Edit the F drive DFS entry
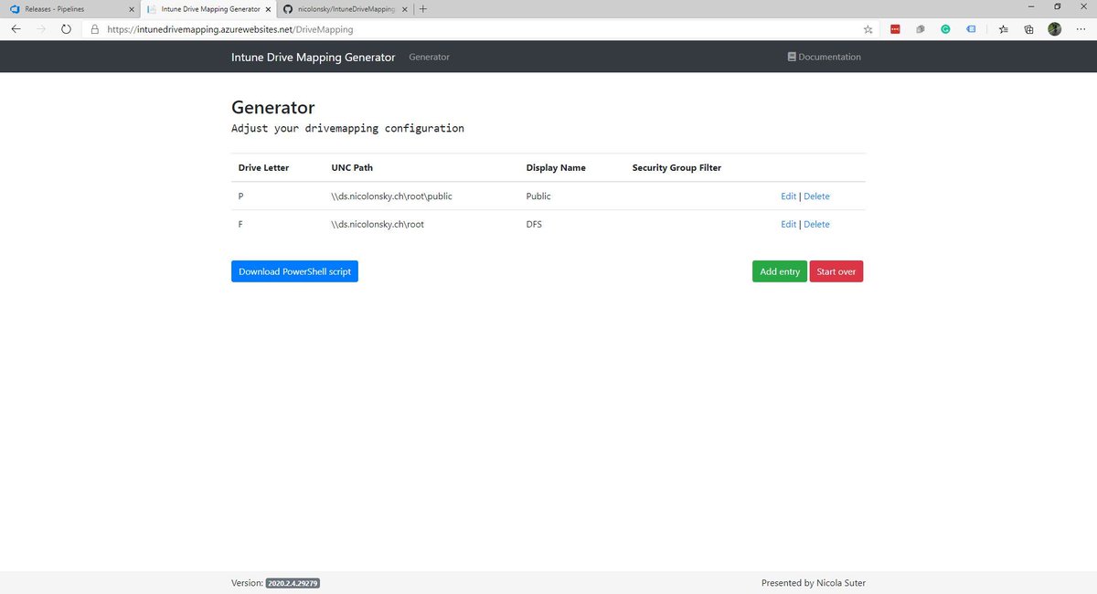Image resolution: width=1097 pixels, height=594 pixels. coord(788,224)
